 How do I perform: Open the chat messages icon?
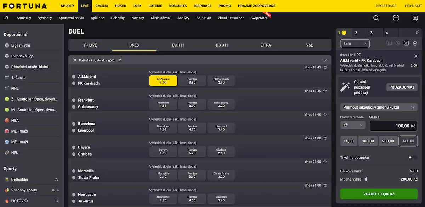pyautogui.click(x=415, y=18)
